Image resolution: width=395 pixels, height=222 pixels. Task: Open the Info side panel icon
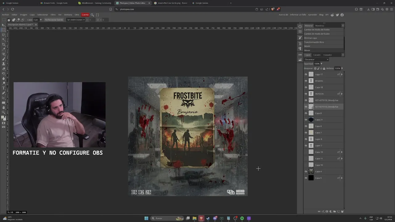pyautogui.click(x=300, y=27)
